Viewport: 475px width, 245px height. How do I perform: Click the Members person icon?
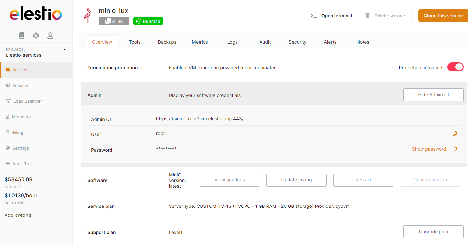[8, 117]
